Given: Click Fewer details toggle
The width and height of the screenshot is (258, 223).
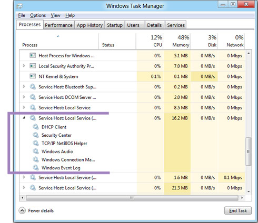Looking at the screenshot, I should 36,210.
